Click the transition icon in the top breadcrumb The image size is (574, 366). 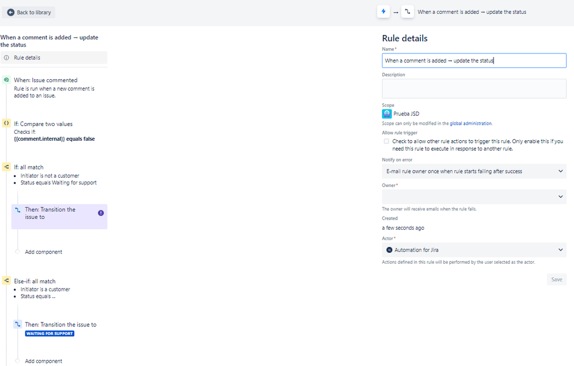[408, 11]
